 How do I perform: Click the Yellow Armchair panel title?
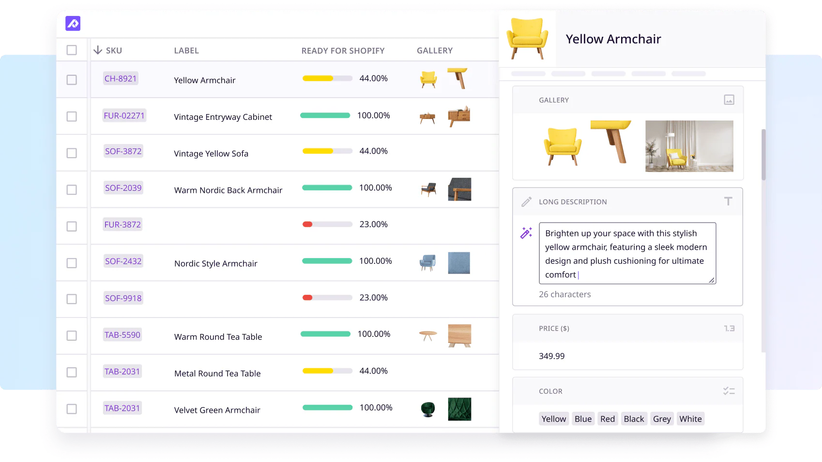pos(613,39)
